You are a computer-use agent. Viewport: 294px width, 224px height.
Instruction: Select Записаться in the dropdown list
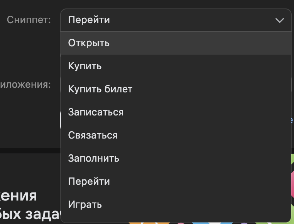[96, 112]
